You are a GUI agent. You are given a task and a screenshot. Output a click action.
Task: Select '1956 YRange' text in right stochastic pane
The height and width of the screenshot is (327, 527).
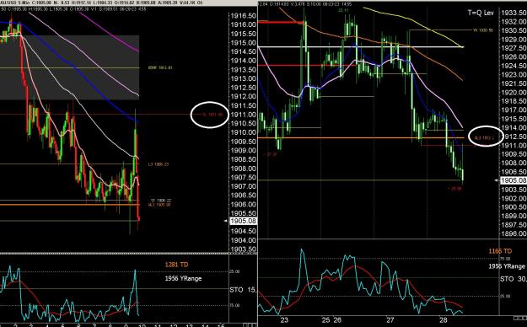click(507, 266)
